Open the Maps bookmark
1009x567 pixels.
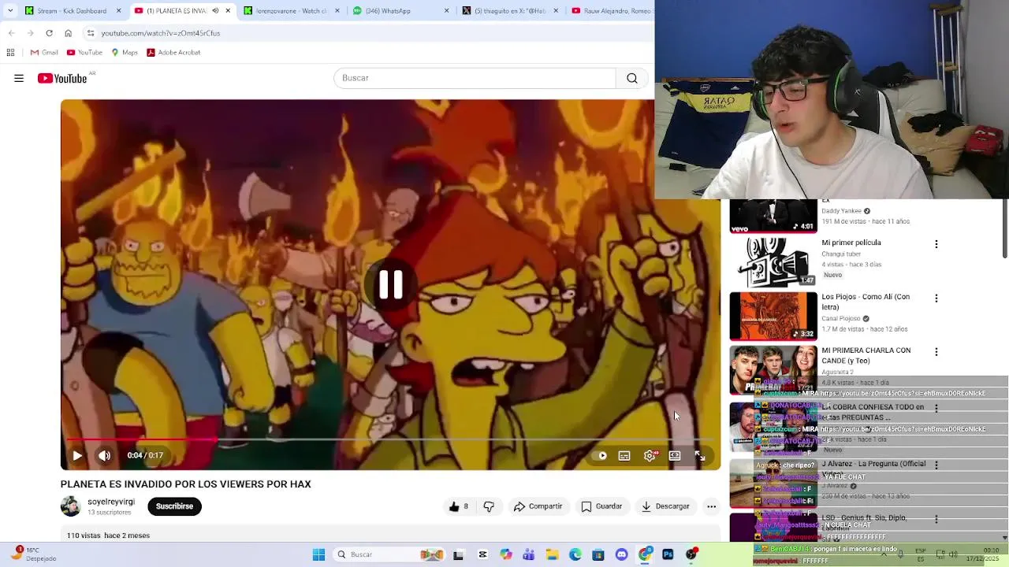click(125, 53)
